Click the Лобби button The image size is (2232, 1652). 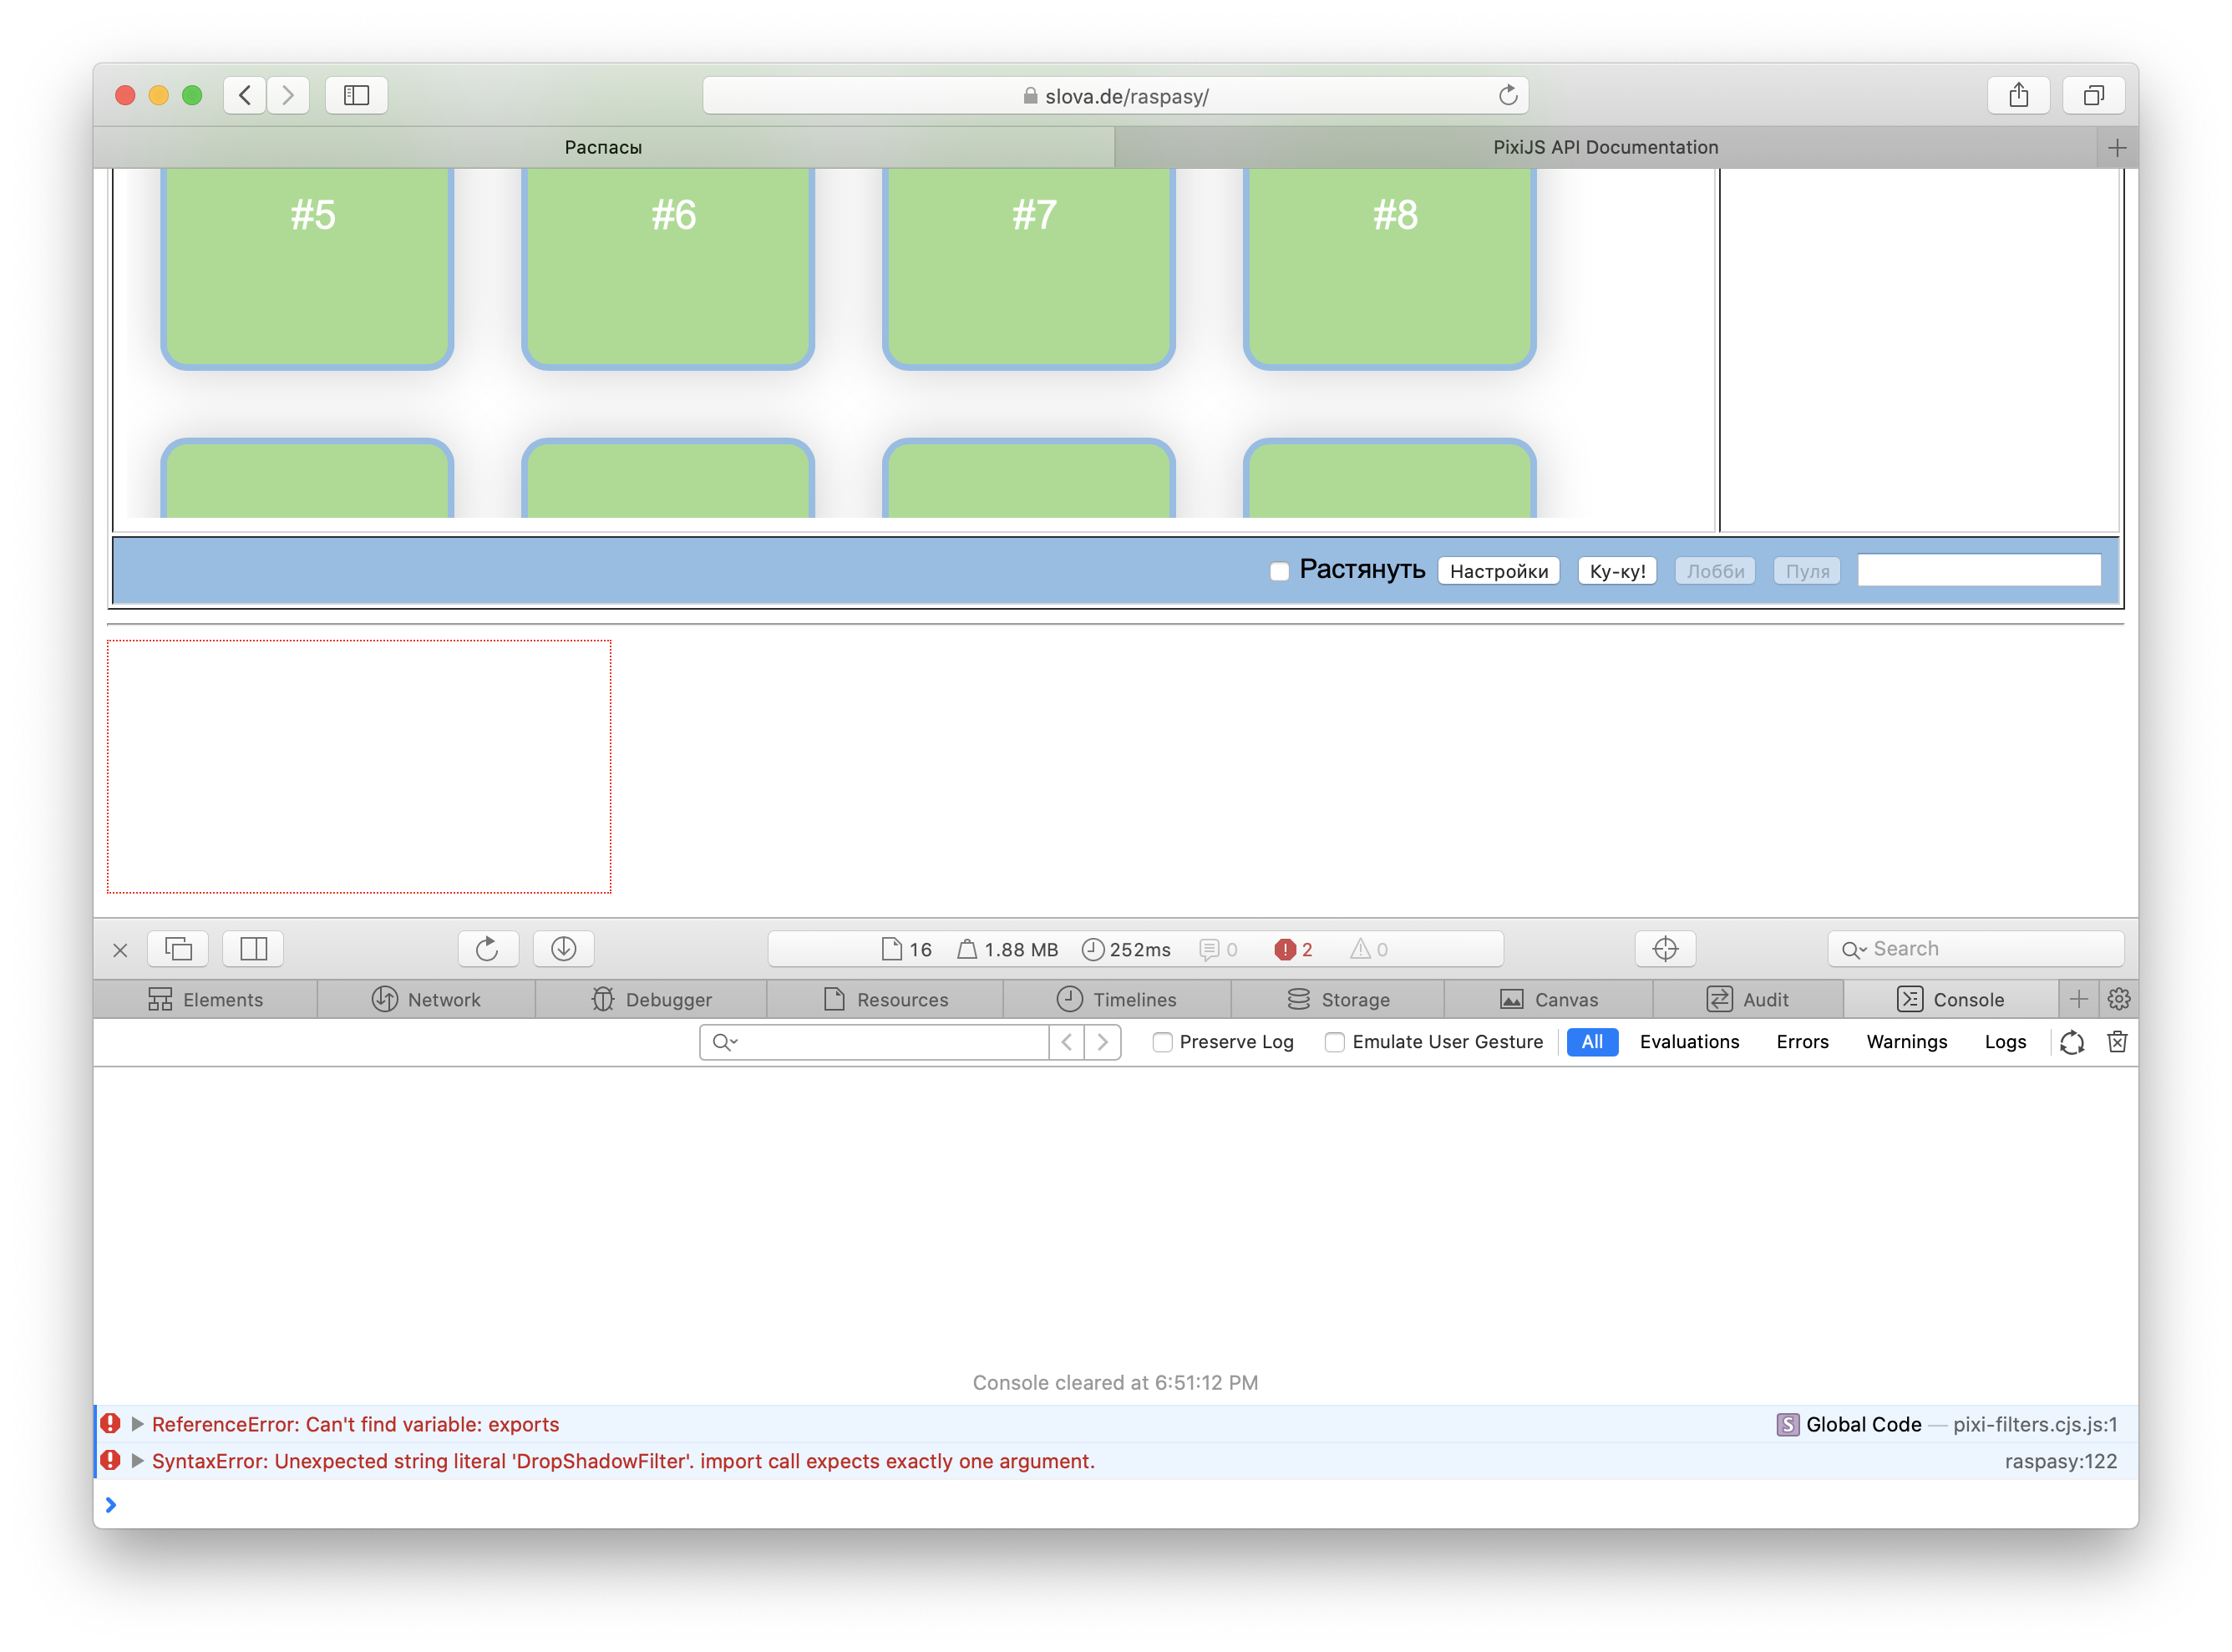pos(1714,570)
